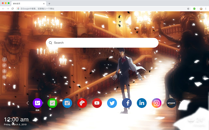Share via the faded Facebook sidebar icon
Screen dimensions: 209x130
[4, 59]
